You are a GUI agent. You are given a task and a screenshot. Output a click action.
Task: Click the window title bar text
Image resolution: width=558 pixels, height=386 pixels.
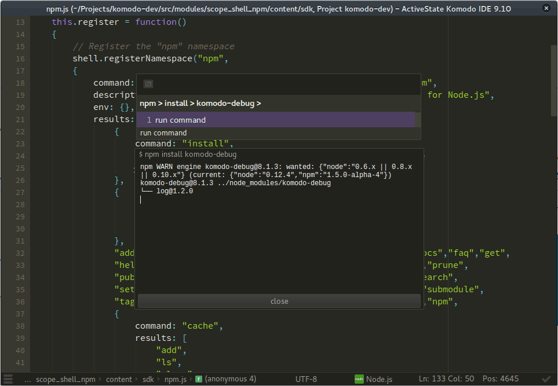tap(279, 9)
